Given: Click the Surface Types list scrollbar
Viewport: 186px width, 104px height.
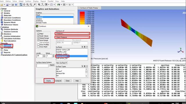Looking at the screenshot, I should click(86, 73).
